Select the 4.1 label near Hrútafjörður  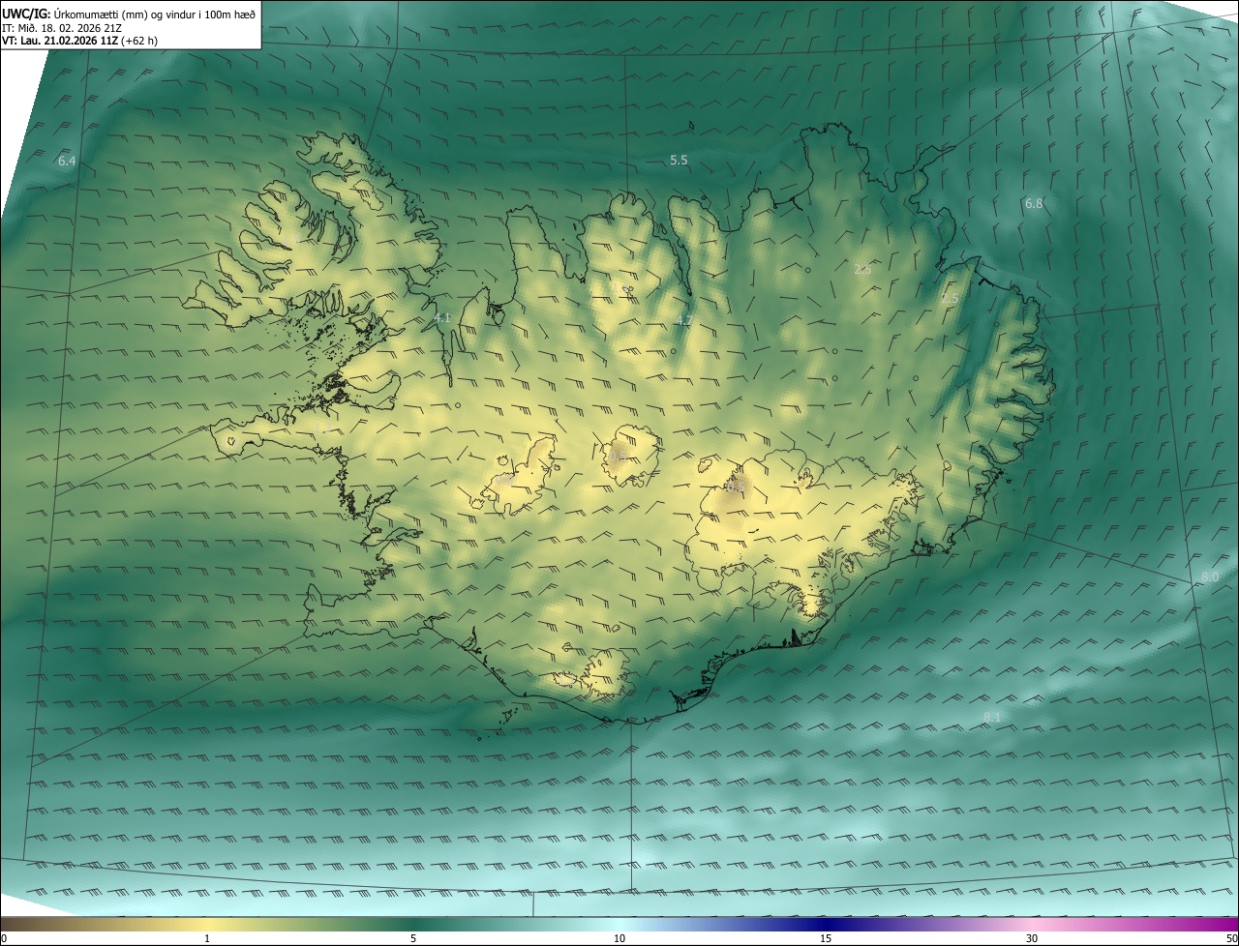(442, 317)
